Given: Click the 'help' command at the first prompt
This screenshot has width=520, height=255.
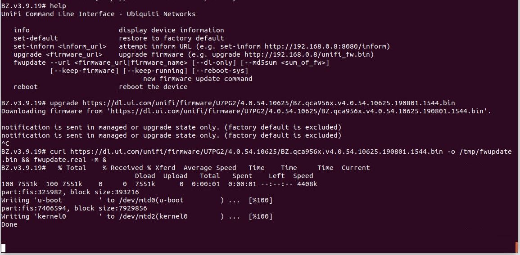Looking at the screenshot, I should coord(58,6).
